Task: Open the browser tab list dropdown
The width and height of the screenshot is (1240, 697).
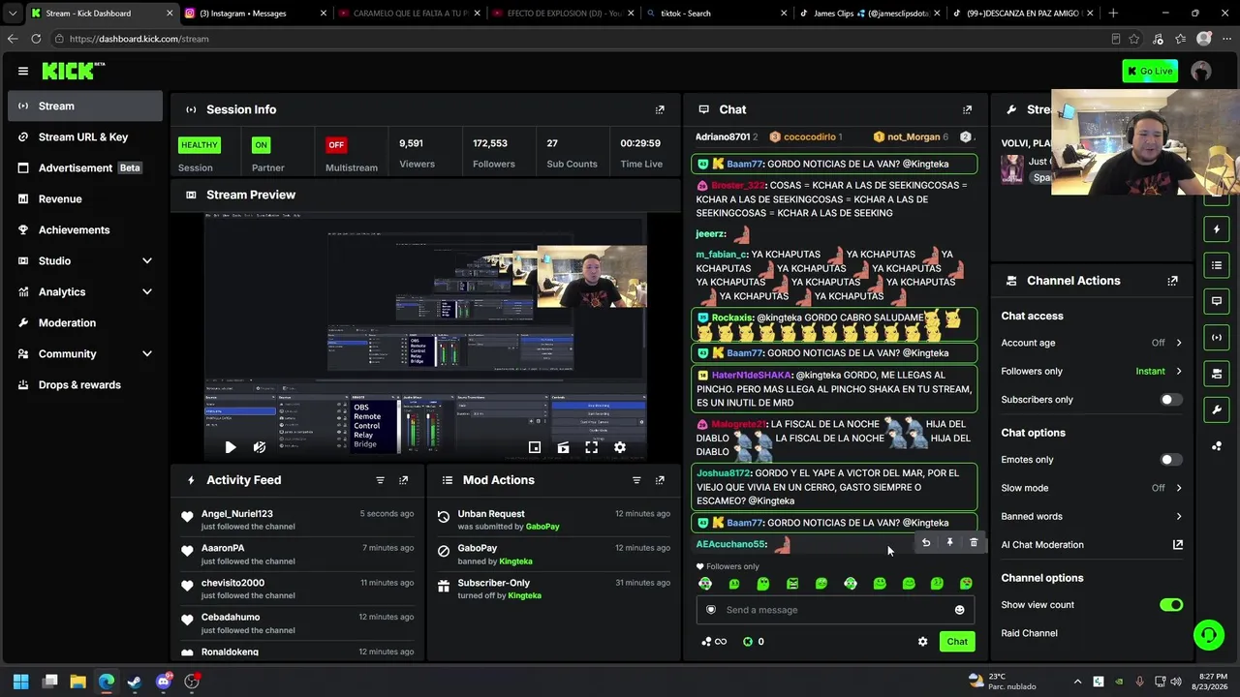Action: pyautogui.click(x=13, y=14)
